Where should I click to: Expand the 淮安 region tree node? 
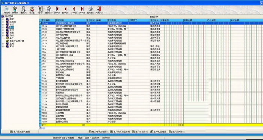click(x=3, y=19)
